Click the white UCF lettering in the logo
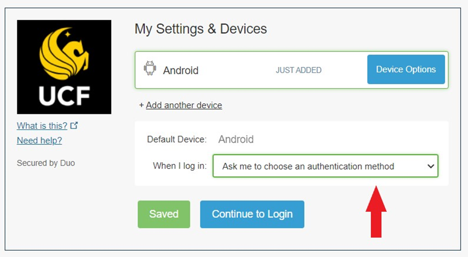Viewport: 468px width, 257px height. (64, 95)
